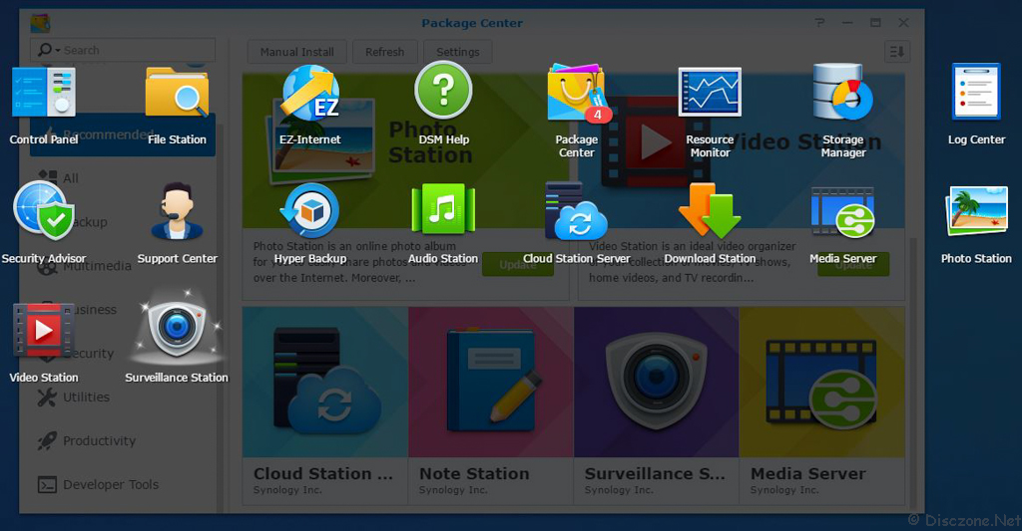Click the Package Center sort icon
Image resolution: width=1022 pixels, height=531 pixels.
(897, 52)
